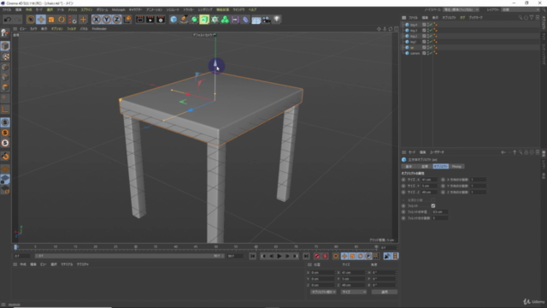Switch to Model mode in left palette
Image resolution: width=547 pixels, height=308 pixels.
(x=5, y=45)
